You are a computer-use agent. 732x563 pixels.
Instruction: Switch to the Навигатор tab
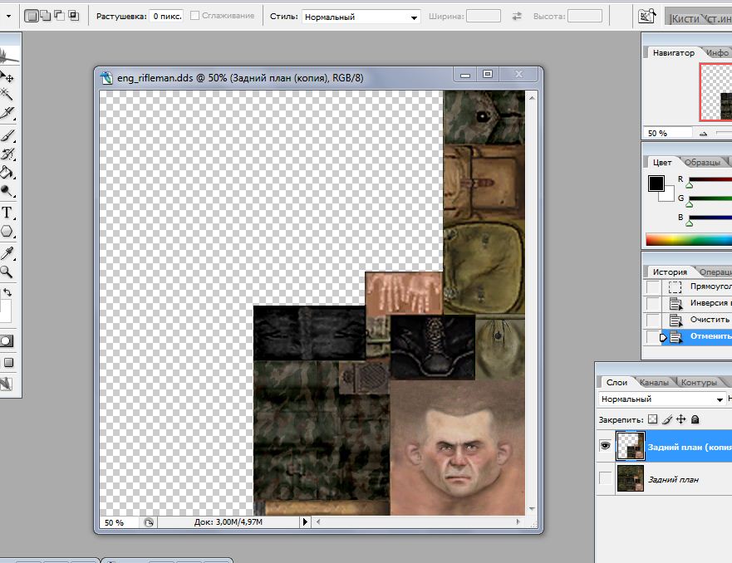tap(673, 52)
